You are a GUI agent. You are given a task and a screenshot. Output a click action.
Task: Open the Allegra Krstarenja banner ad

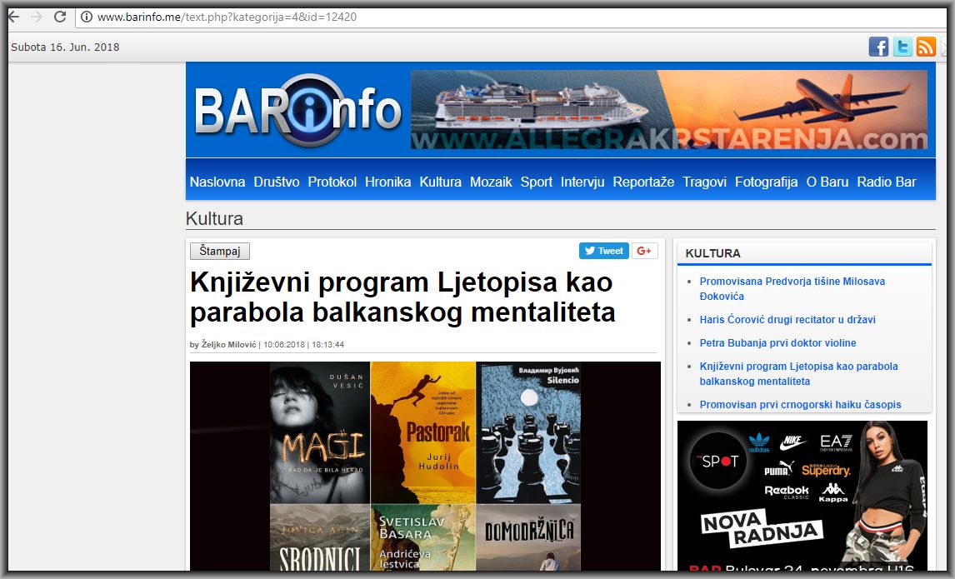(x=668, y=110)
